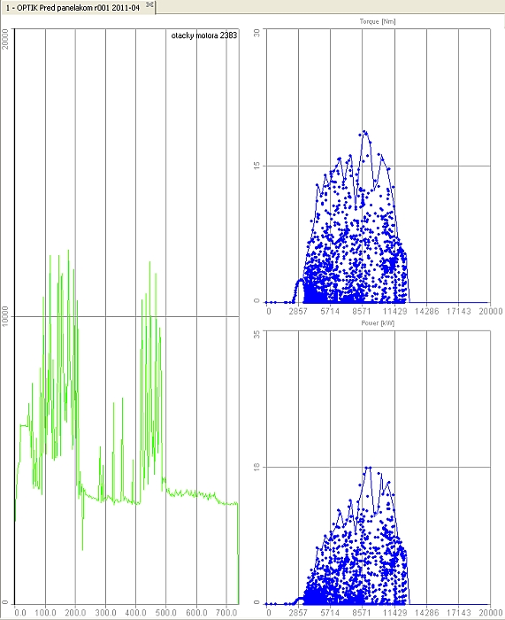Click 11429 on the Torque chart x-axis
The height and width of the screenshot is (620, 505).
click(x=394, y=312)
